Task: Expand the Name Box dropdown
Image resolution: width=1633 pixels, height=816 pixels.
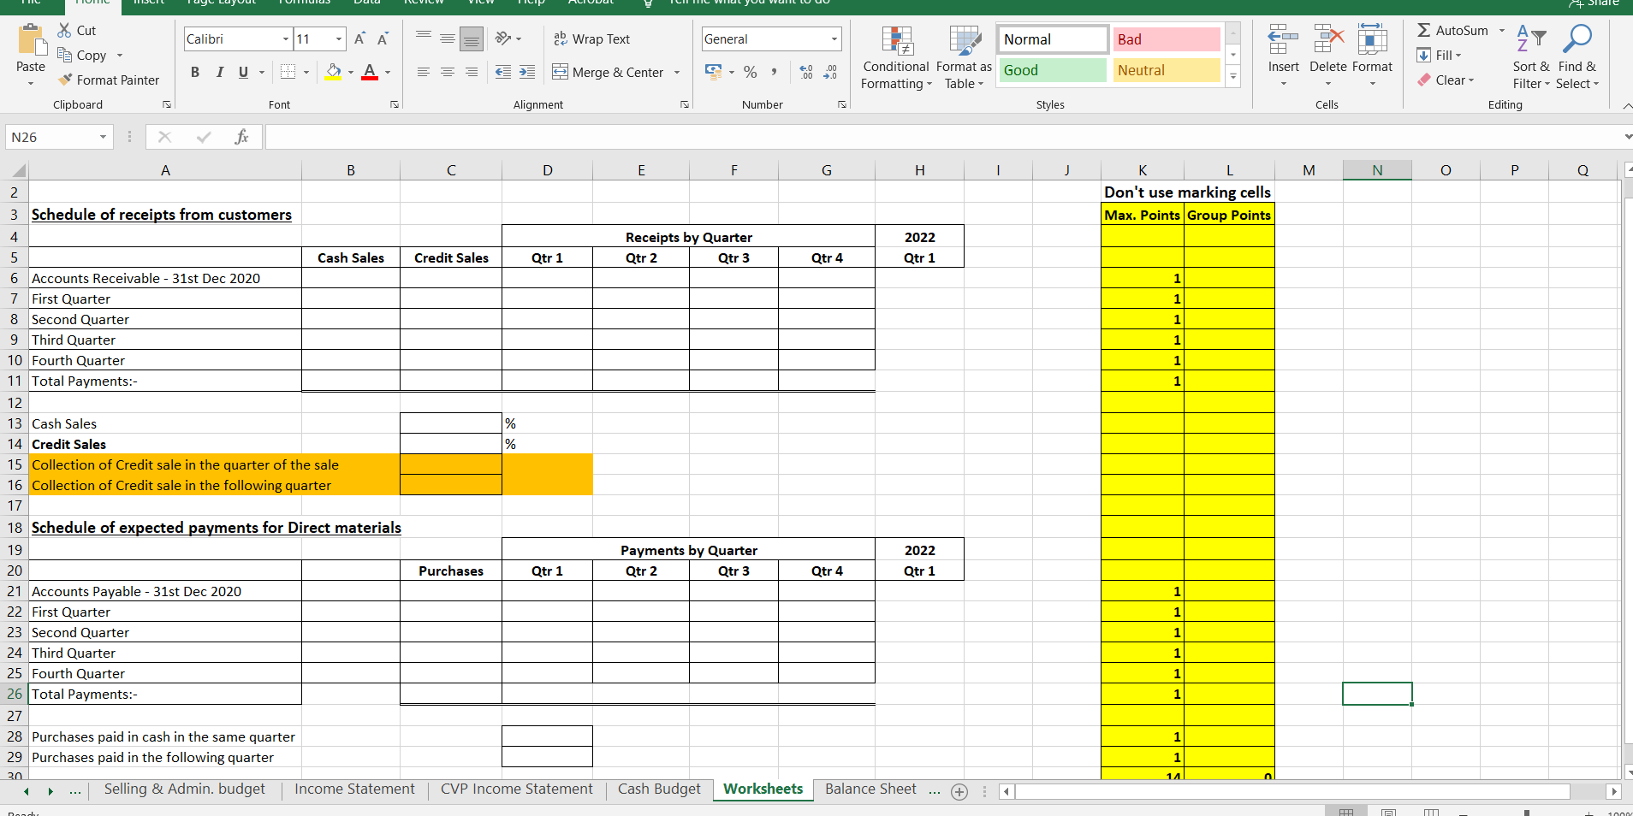Action: pos(103,137)
